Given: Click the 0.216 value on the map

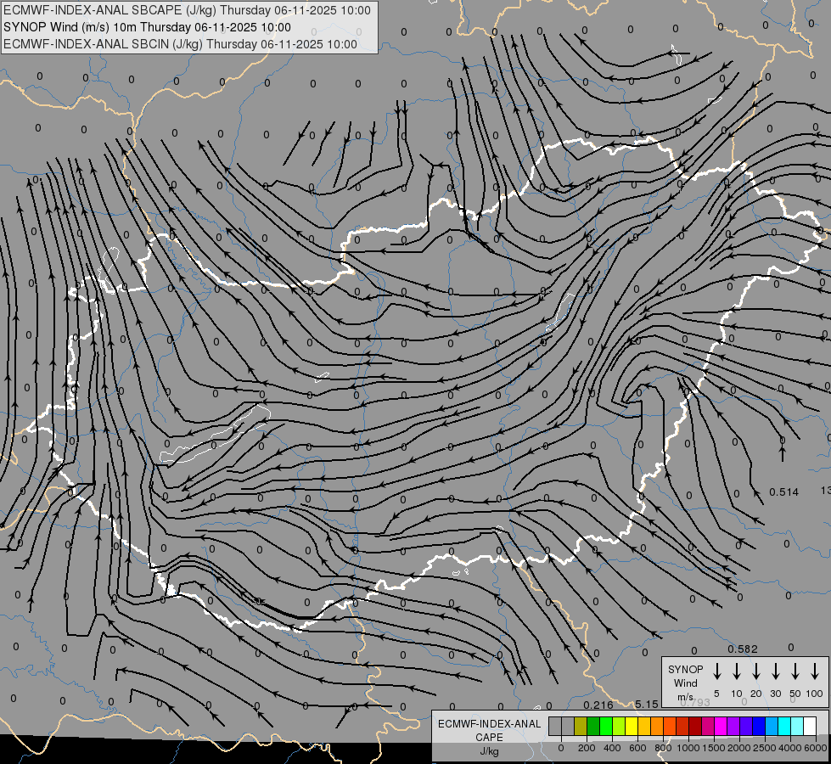Looking at the screenshot, I should click(x=598, y=705).
